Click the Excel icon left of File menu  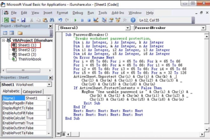6,13
